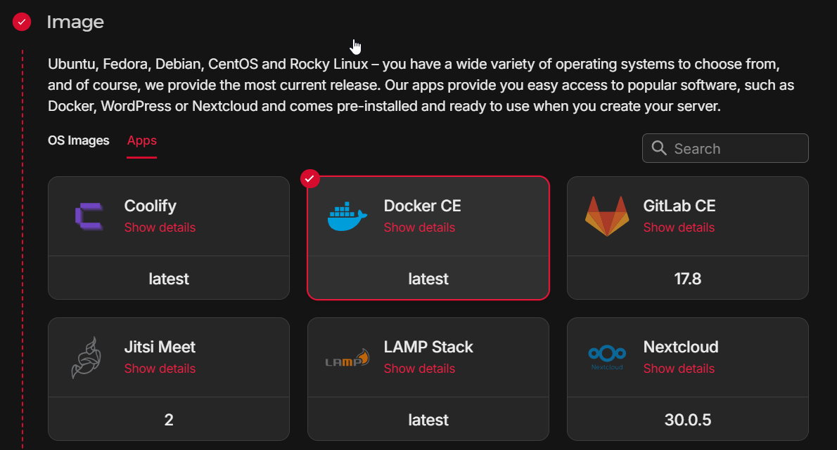The height and width of the screenshot is (450, 837).
Task: Click the Image step checkmark icon
Action: pyautogui.click(x=23, y=22)
